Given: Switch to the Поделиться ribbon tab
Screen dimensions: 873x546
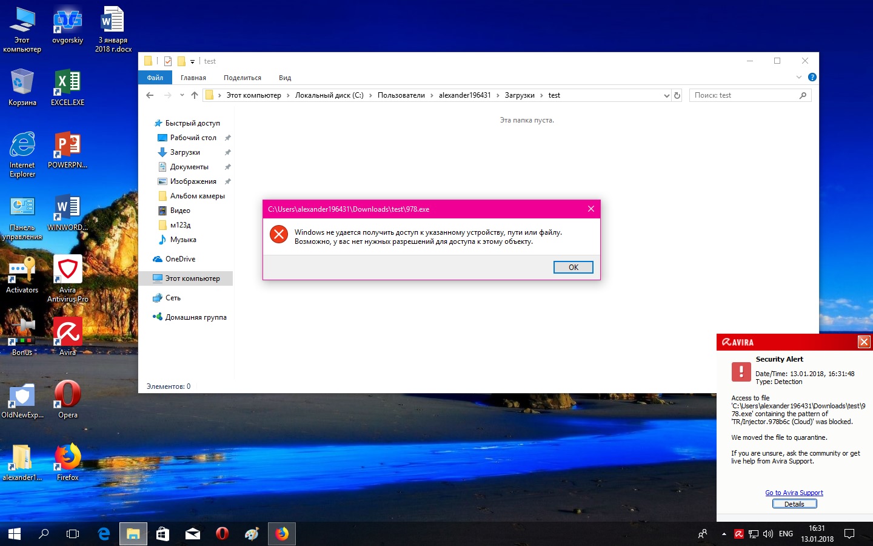Looking at the screenshot, I should pyautogui.click(x=242, y=78).
